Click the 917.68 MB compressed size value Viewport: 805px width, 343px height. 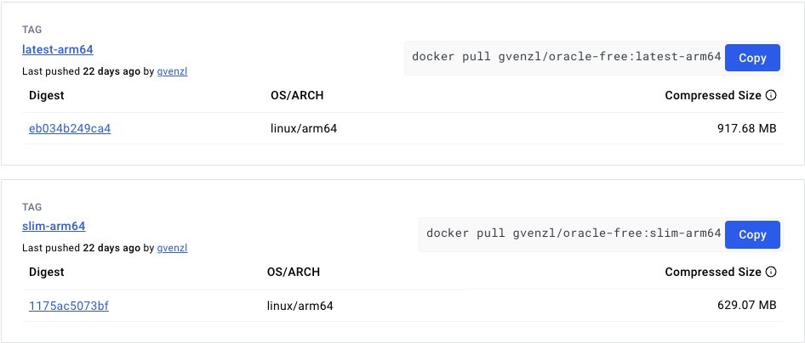coord(746,128)
